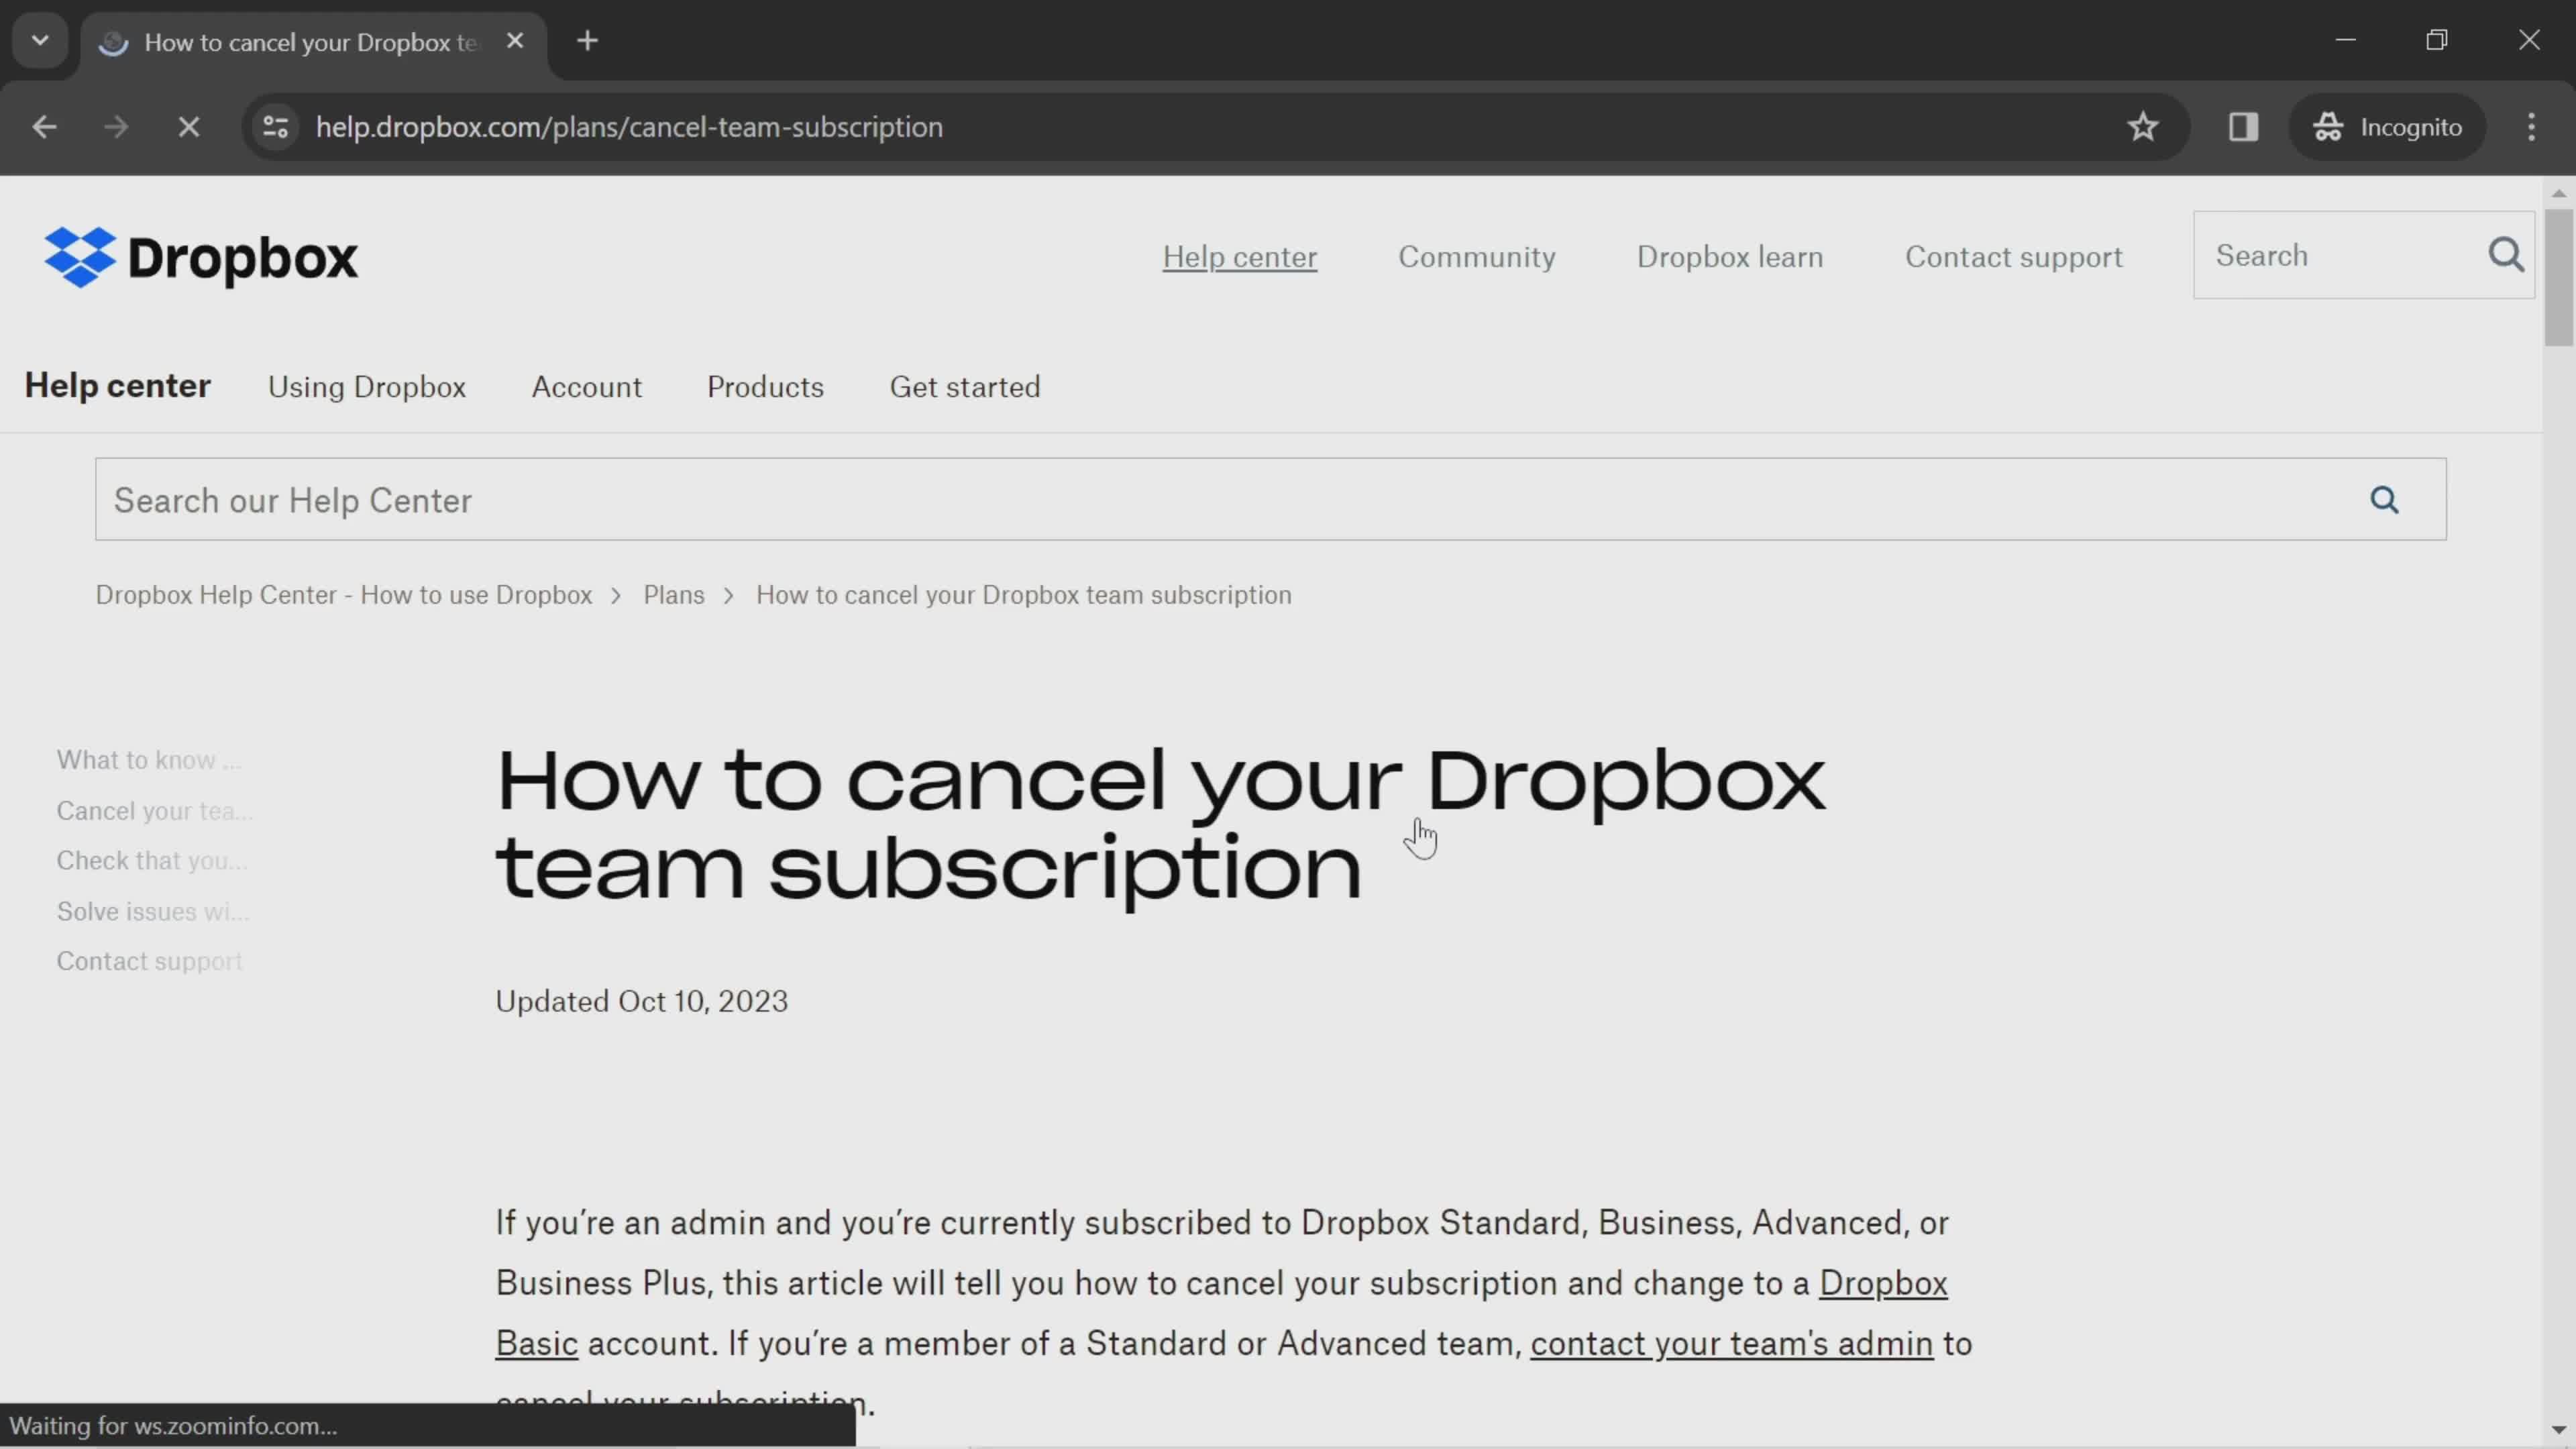
Task: Open Dropbox learn
Action: [1729, 257]
